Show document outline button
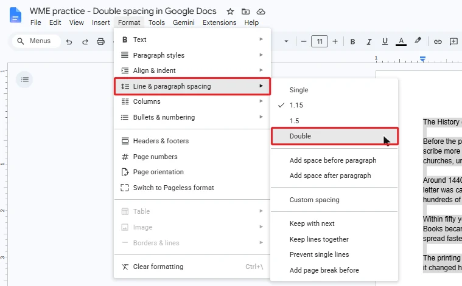The image size is (462, 286). (x=24, y=80)
